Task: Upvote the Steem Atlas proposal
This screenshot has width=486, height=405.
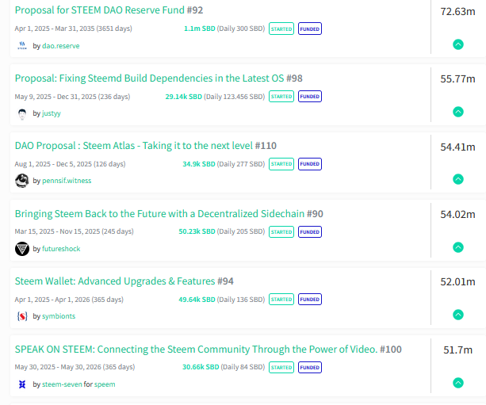Action: tap(457, 180)
